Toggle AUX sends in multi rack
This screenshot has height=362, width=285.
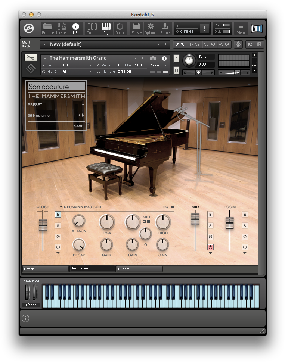[x=250, y=44]
